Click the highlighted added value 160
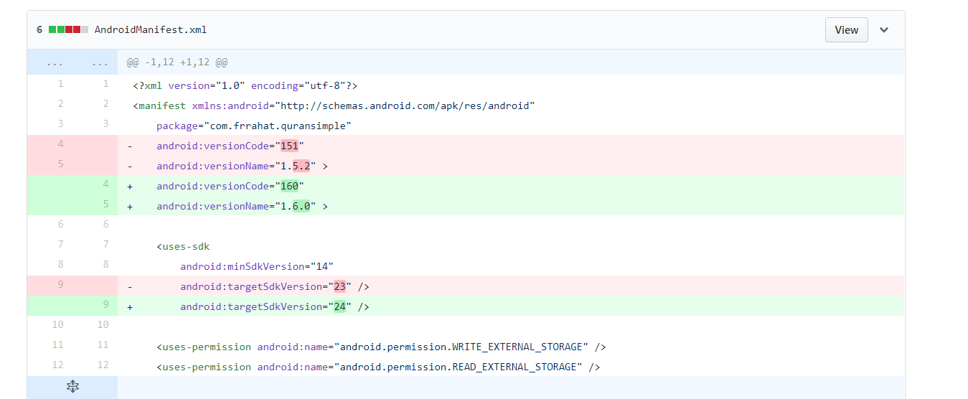Screen dimensions: 968x399 (x=289, y=186)
